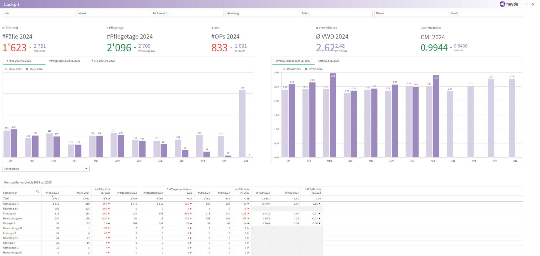The height and width of the screenshot is (256, 540).
Task: Click red down arrow in Orthopädie A Fälle delta
Action: tap(109, 204)
